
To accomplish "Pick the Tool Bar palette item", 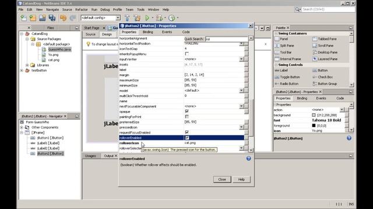I will click(x=283, y=52).
